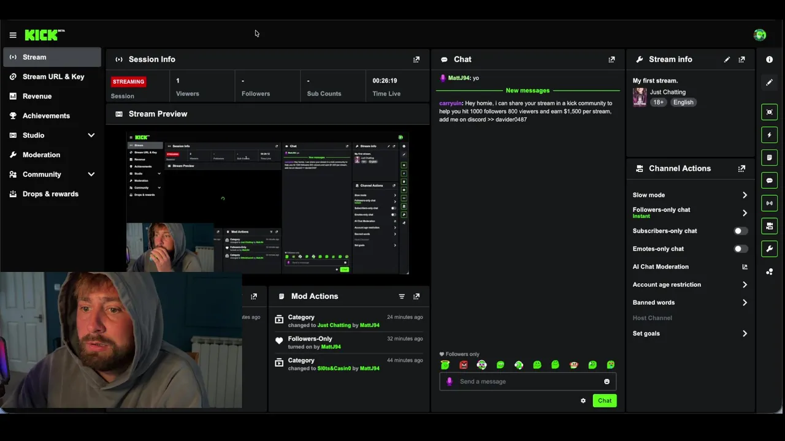Click the purple microphone identity badge

[x=450, y=382]
